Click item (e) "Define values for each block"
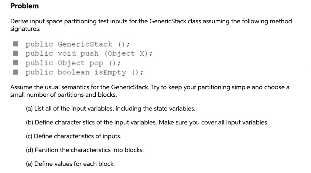Screen dimensions: 311x173 click(x=70, y=164)
